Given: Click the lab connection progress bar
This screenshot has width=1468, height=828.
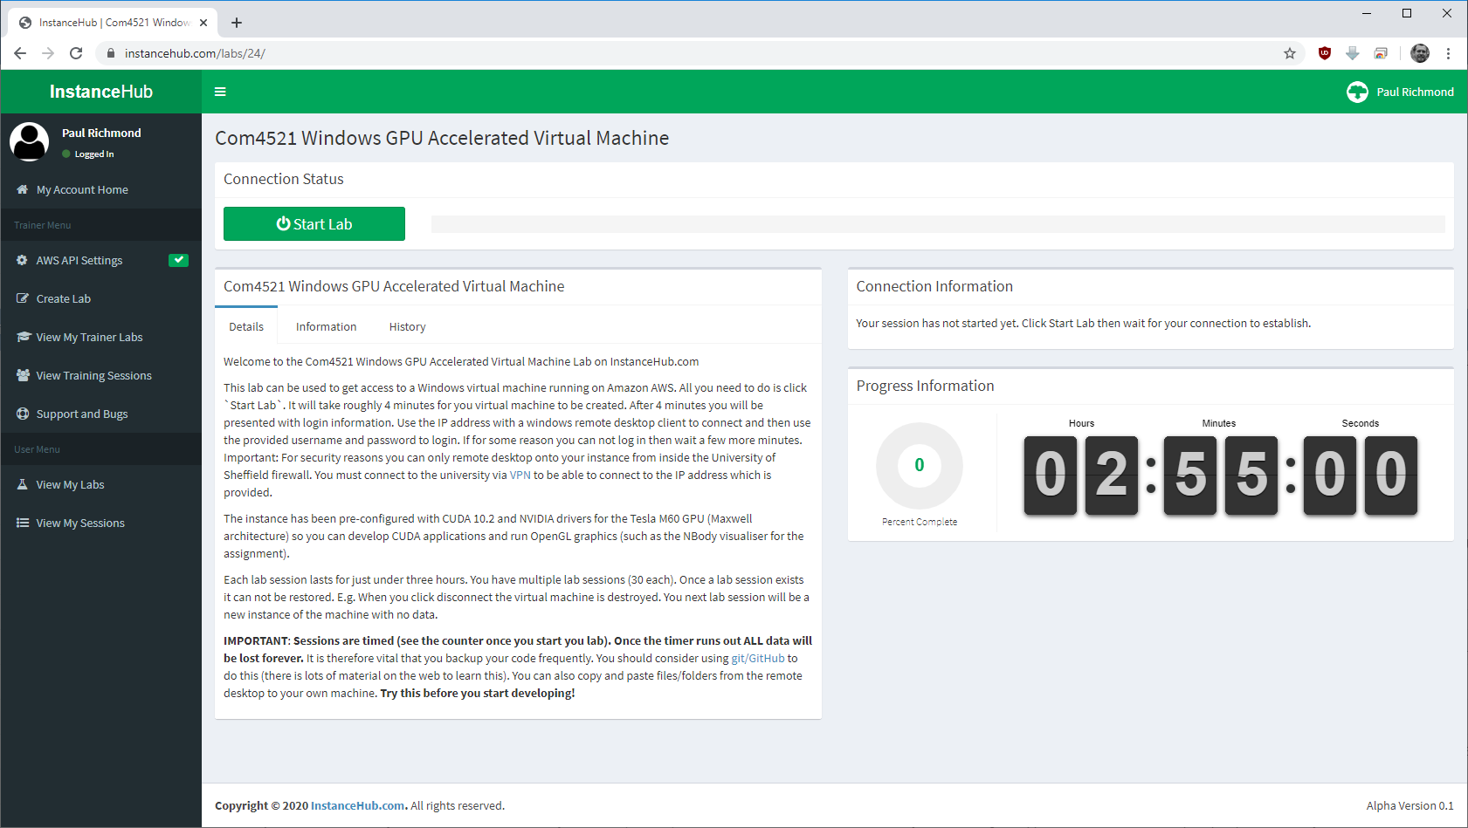Looking at the screenshot, I should 938,224.
